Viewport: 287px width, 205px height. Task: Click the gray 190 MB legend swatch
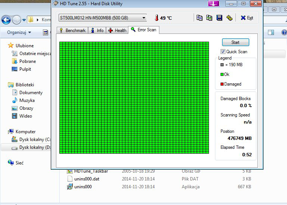point(222,65)
